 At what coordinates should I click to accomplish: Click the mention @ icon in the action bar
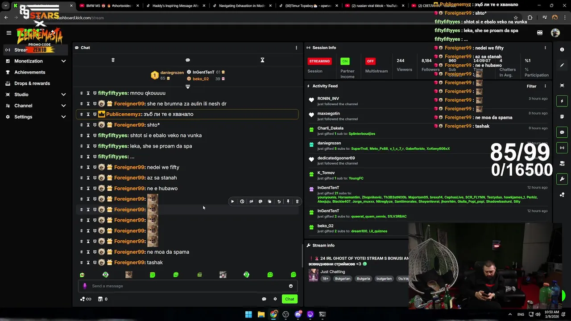[x=261, y=202]
